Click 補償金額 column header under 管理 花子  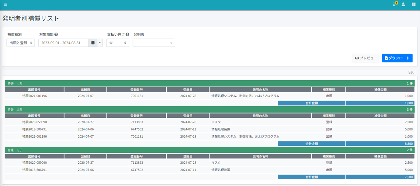click(380, 156)
